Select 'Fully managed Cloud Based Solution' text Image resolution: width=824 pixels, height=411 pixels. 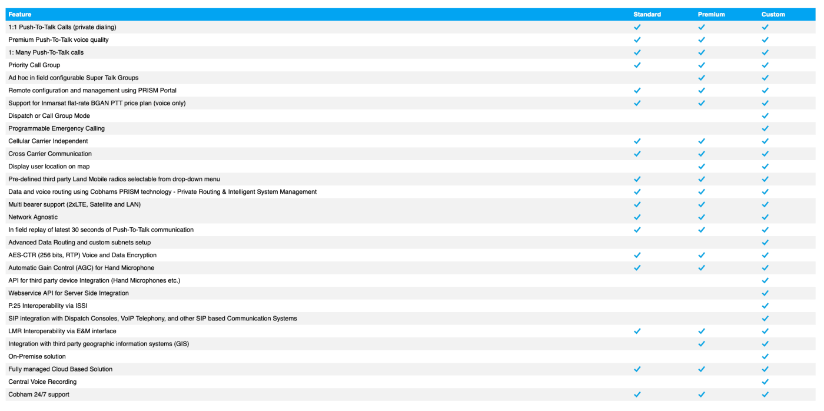click(x=60, y=369)
